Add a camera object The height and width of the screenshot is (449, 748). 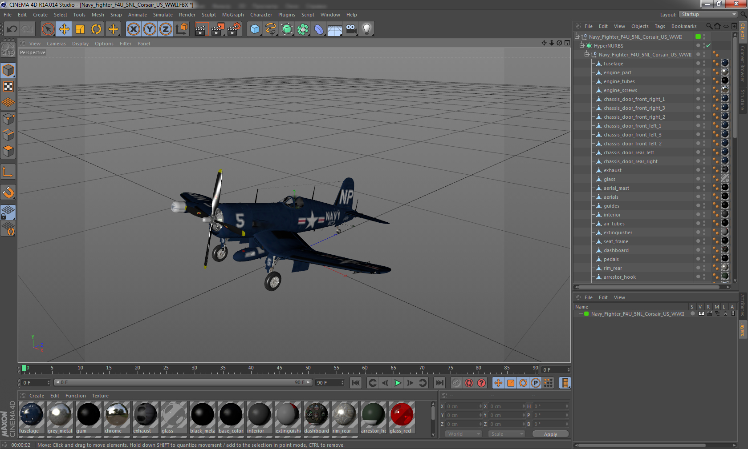(351, 29)
